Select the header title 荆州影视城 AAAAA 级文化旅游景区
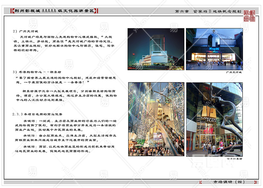This screenshot has width=263, height=188. (54, 11)
